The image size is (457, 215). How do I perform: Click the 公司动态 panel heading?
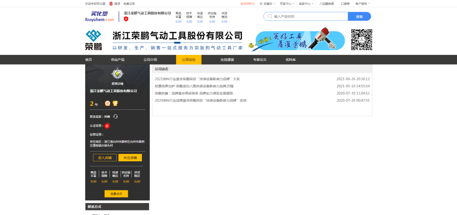click(162, 69)
